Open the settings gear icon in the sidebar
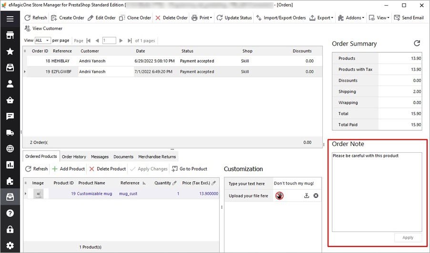Image resolution: width=430 pixels, height=253 pixels. (10, 245)
